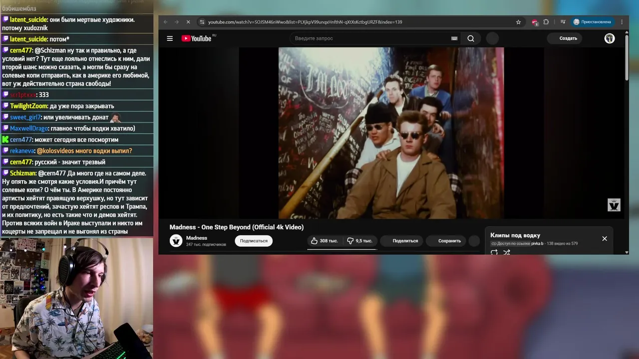The width and height of the screenshot is (639, 359).
Task: Open the YouTube account avatar menu
Action: 610,38
